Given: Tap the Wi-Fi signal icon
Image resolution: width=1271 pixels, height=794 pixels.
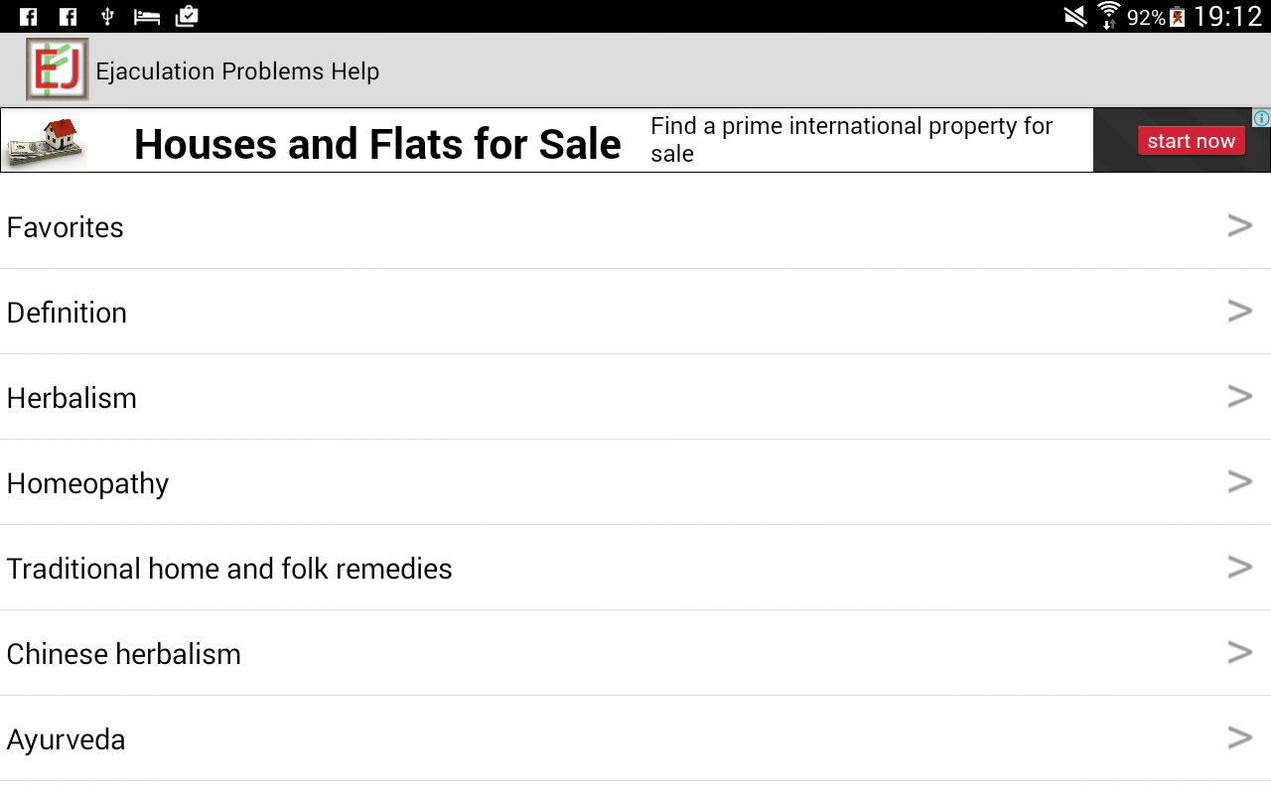Looking at the screenshot, I should 1108,17.
